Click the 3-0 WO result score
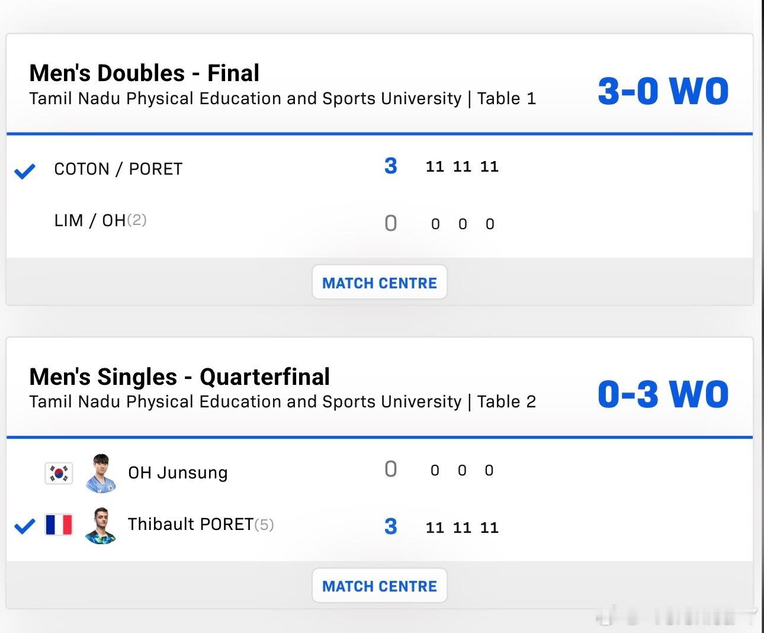Viewport: 764px width, 633px height. tap(663, 91)
